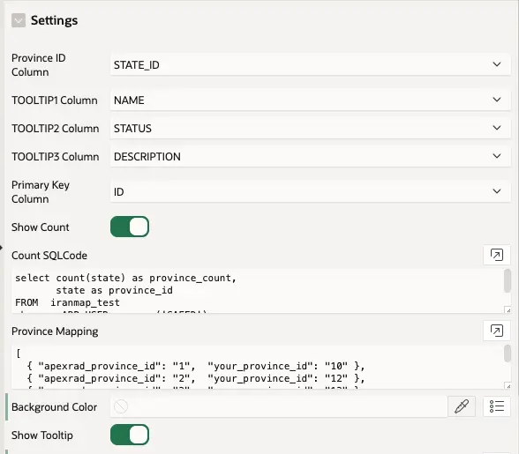Image resolution: width=519 pixels, height=454 pixels.
Task: Click the Background Color text field
Action: pyautogui.click(x=279, y=406)
